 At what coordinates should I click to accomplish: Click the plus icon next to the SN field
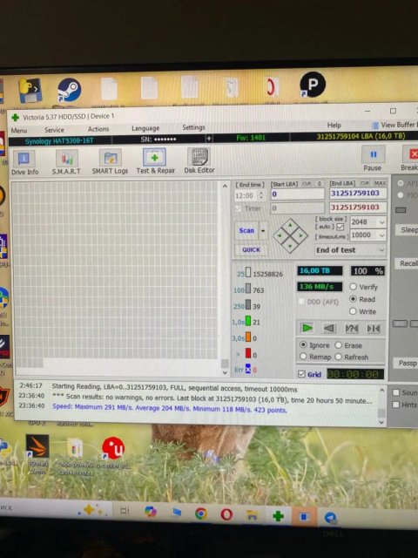point(209,139)
